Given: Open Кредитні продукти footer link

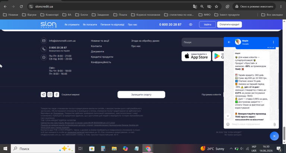Looking at the screenshot, I should coord(102,57).
